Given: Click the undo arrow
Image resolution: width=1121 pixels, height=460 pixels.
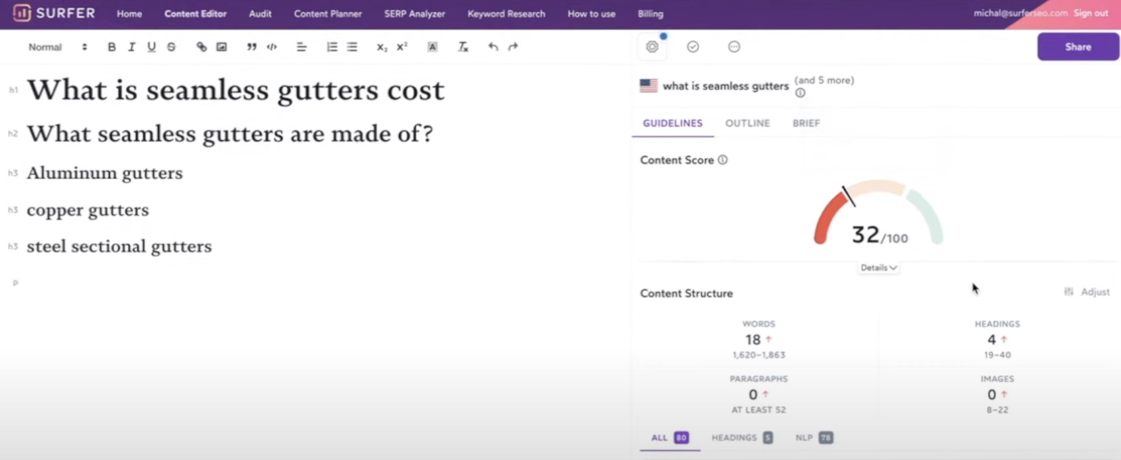Looking at the screenshot, I should (x=493, y=47).
